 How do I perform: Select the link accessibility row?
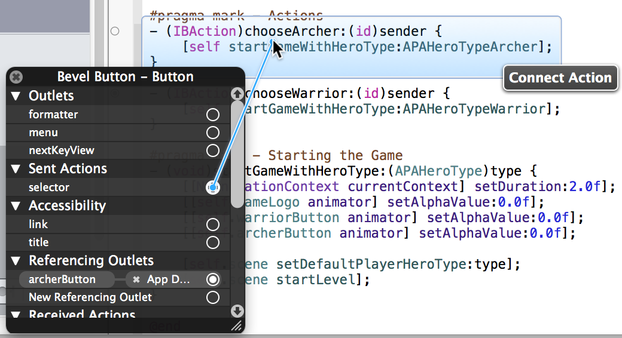click(x=118, y=225)
